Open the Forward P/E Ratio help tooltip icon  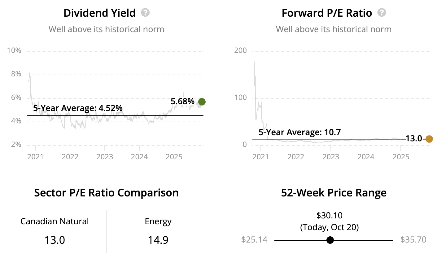tap(382, 13)
